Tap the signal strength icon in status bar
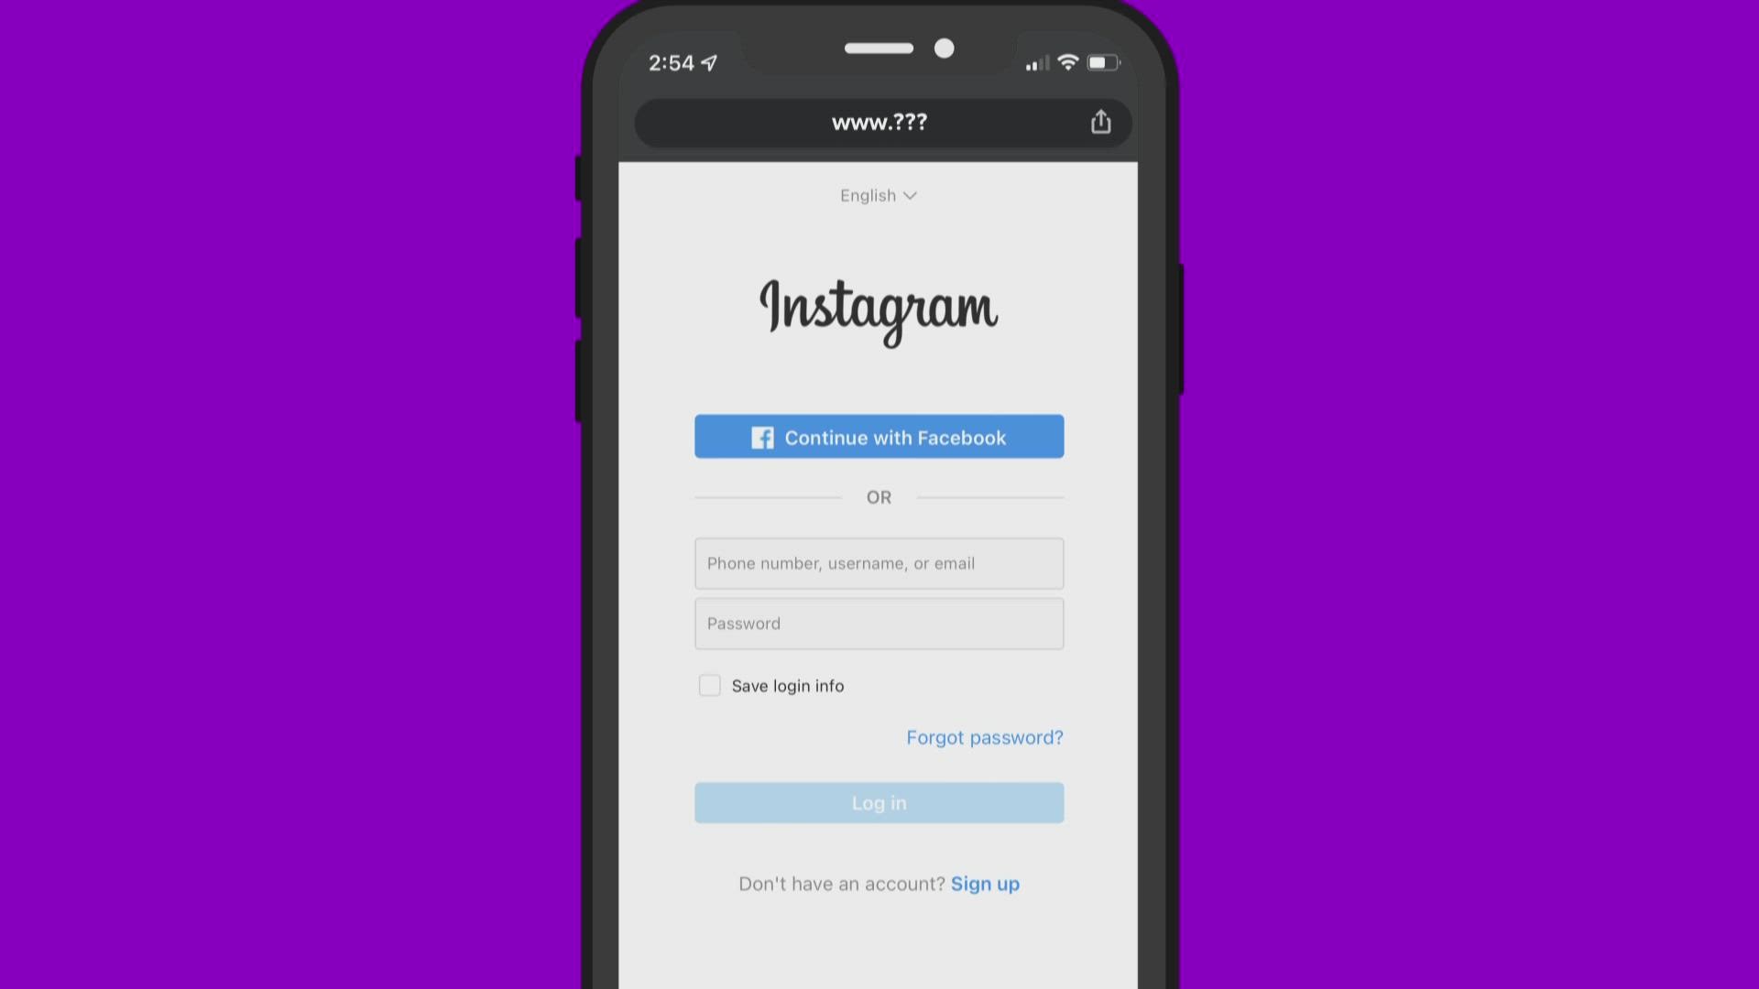This screenshot has width=1759, height=989. pyautogui.click(x=1032, y=61)
